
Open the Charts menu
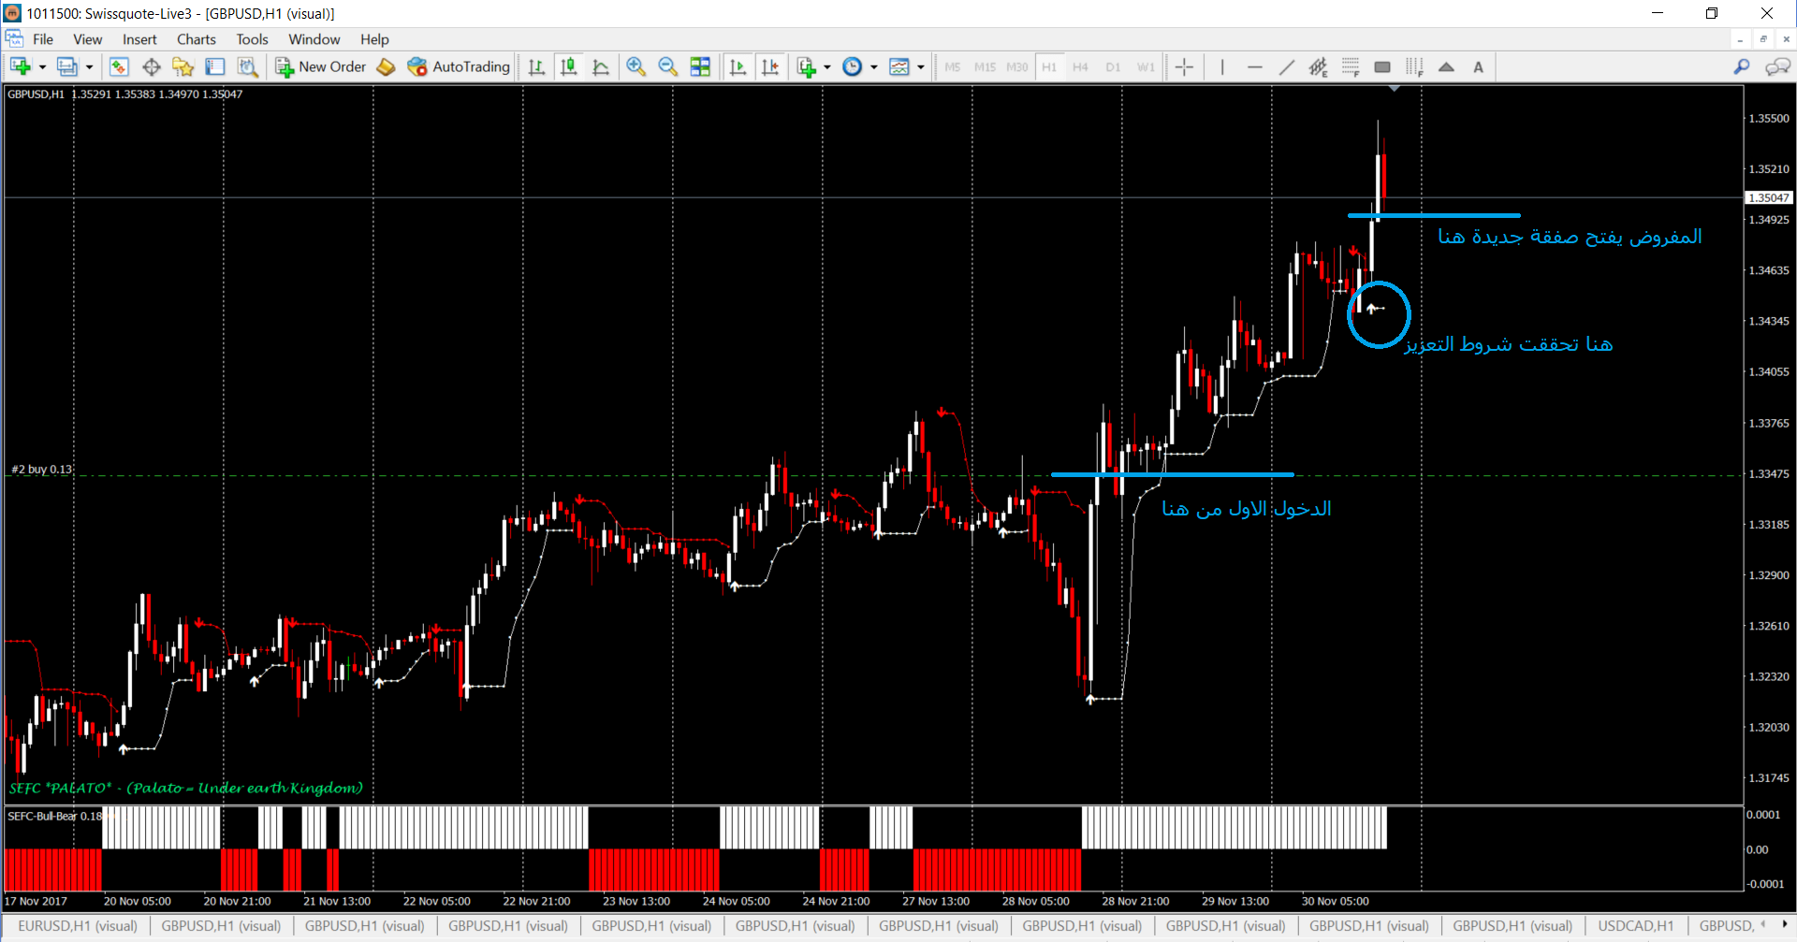pyautogui.click(x=196, y=39)
